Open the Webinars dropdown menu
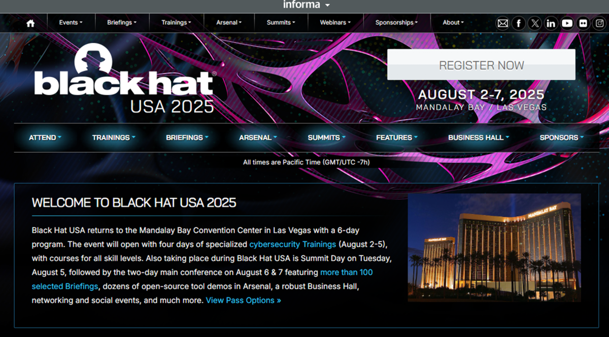 335,22
